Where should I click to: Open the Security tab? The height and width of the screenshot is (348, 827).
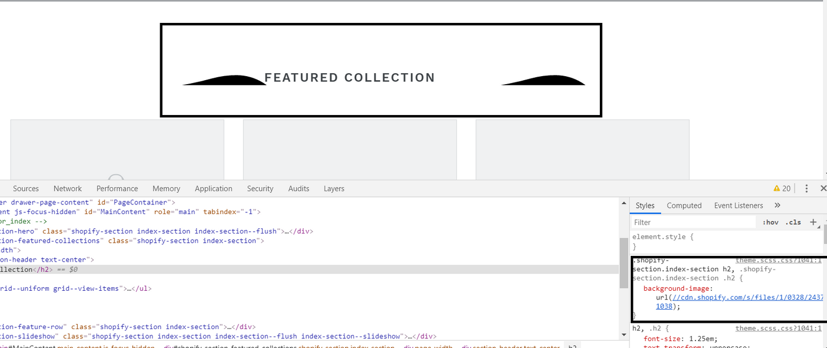pyautogui.click(x=260, y=188)
